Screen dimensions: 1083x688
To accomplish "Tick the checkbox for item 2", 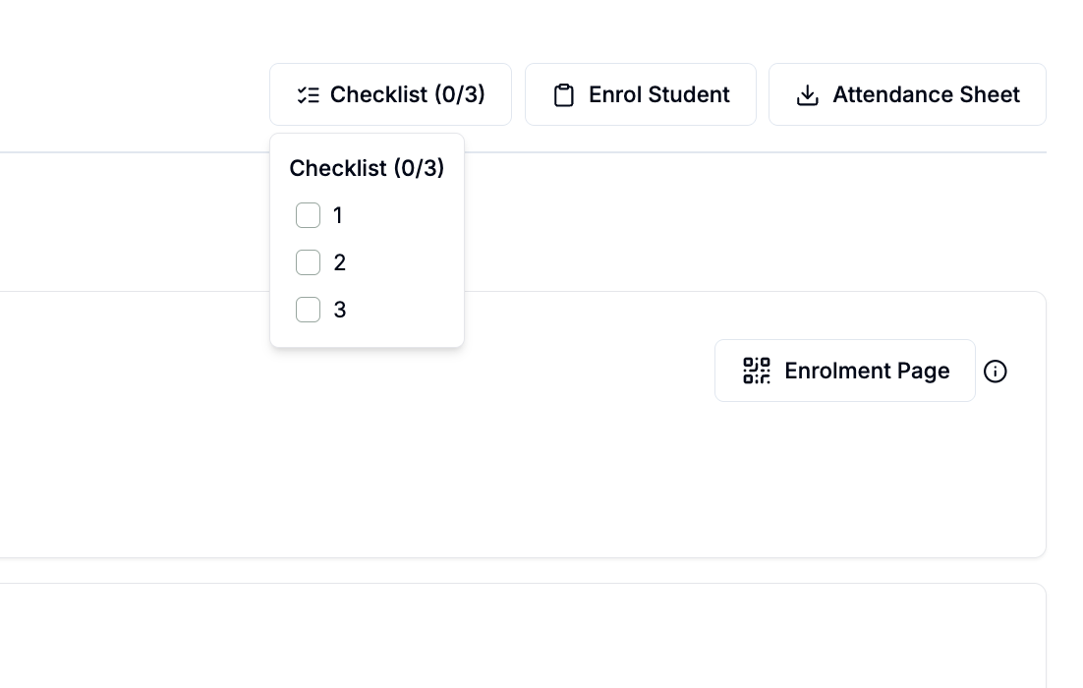I will (308, 262).
